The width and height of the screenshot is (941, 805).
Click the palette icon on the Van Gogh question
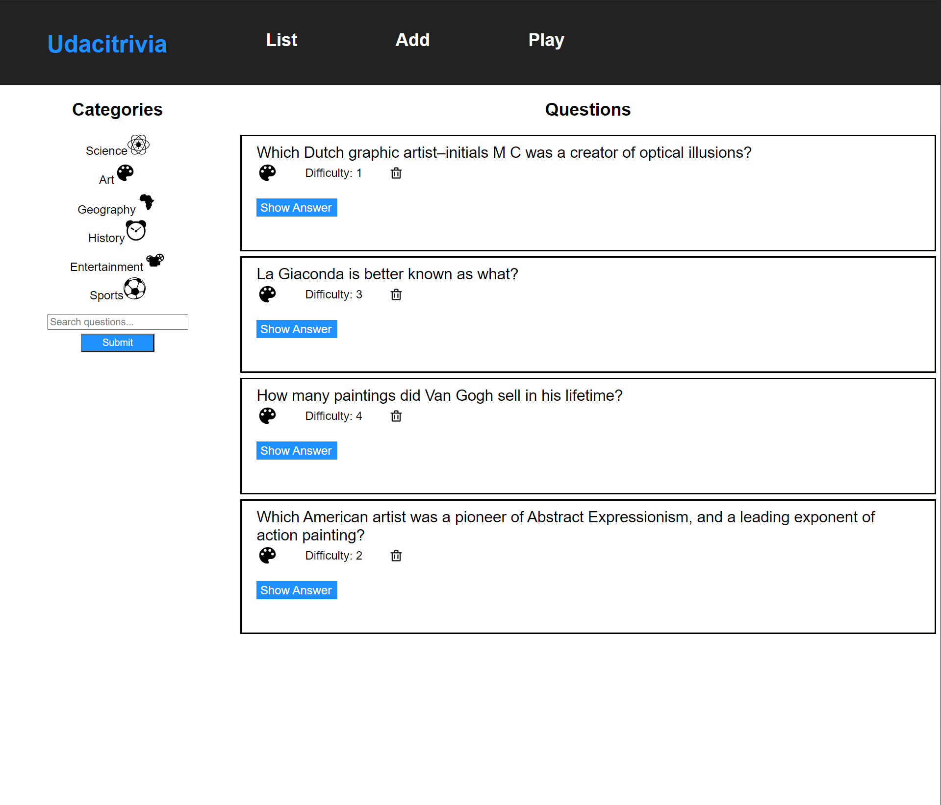[x=267, y=415]
